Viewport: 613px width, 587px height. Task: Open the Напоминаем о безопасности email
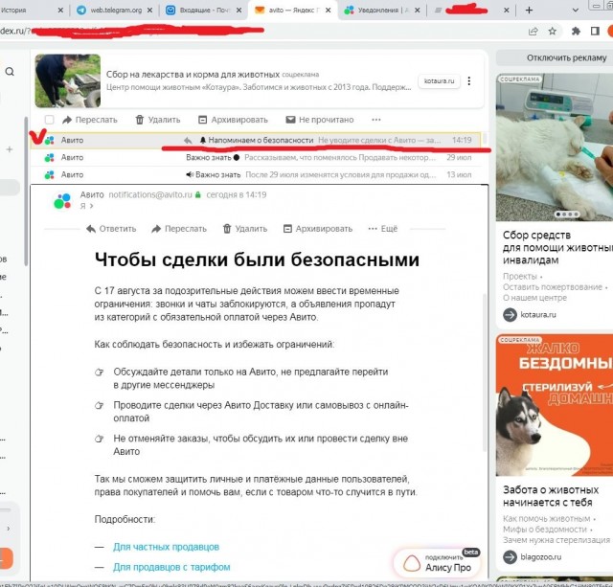[256, 140]
